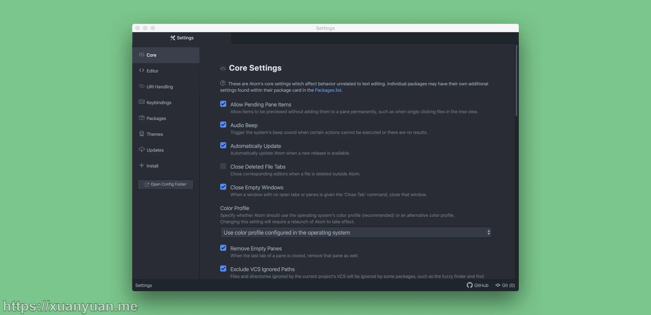Click the Exclude VCS Ignored Paths label
Image resolution: width=651 pixels, height=315 pixels.
click(x=262, y=269)
